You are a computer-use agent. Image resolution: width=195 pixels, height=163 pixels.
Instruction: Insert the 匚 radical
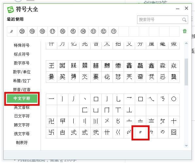click(x=85, y=110)
